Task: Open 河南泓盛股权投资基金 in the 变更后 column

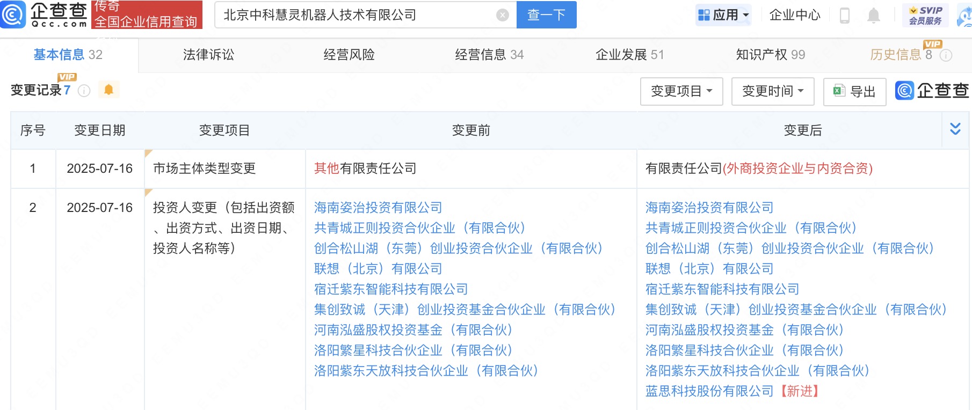Action: 745,330
